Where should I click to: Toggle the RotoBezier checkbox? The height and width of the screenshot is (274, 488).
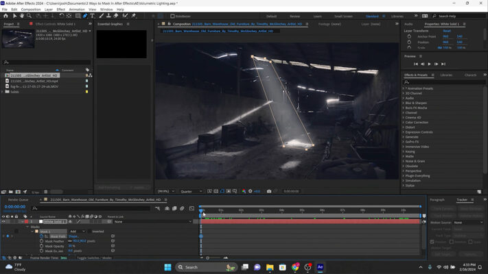pyautogui.click(x=172, y=16)
